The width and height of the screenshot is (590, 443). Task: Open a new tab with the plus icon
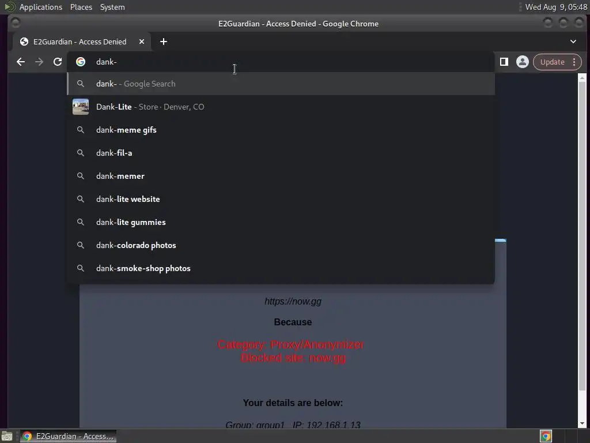coord(163,42)
